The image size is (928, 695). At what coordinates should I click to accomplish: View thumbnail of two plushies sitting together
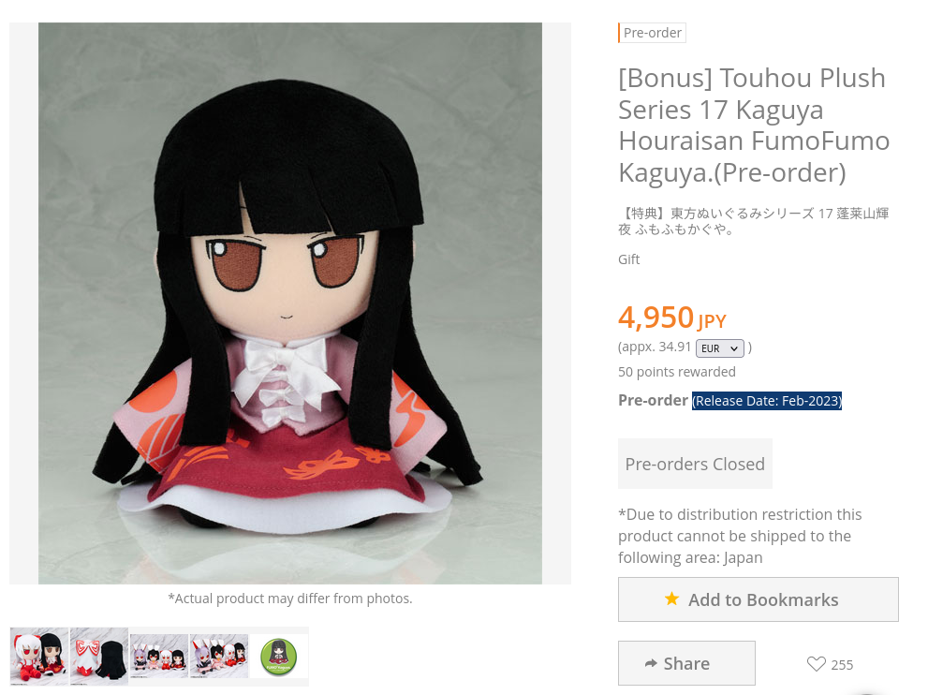[x=39, y=657]
